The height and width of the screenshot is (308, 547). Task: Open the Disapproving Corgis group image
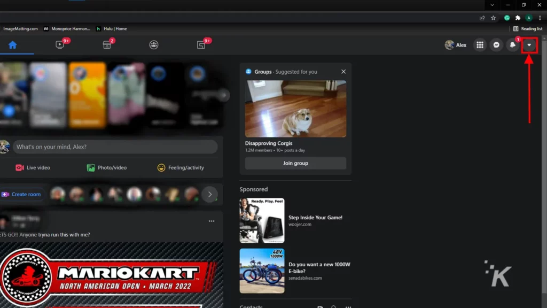(x=295, y=109)
